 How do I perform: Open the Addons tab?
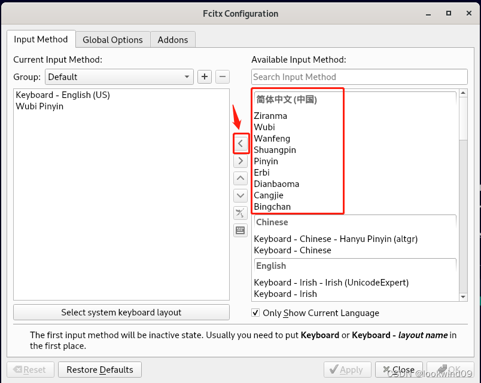pos(173,40)
